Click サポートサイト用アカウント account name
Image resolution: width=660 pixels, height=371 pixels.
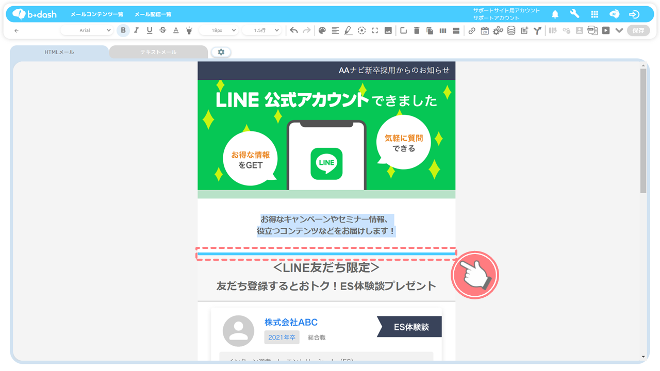(506, 10)
